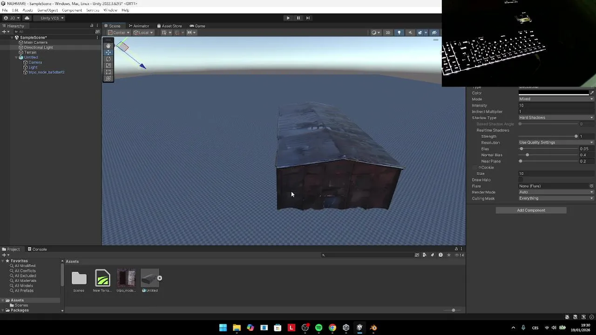Select the Move tool in scene toolbar
The image size is (596, 335).
pyautogui.click(x=108, y=52)
